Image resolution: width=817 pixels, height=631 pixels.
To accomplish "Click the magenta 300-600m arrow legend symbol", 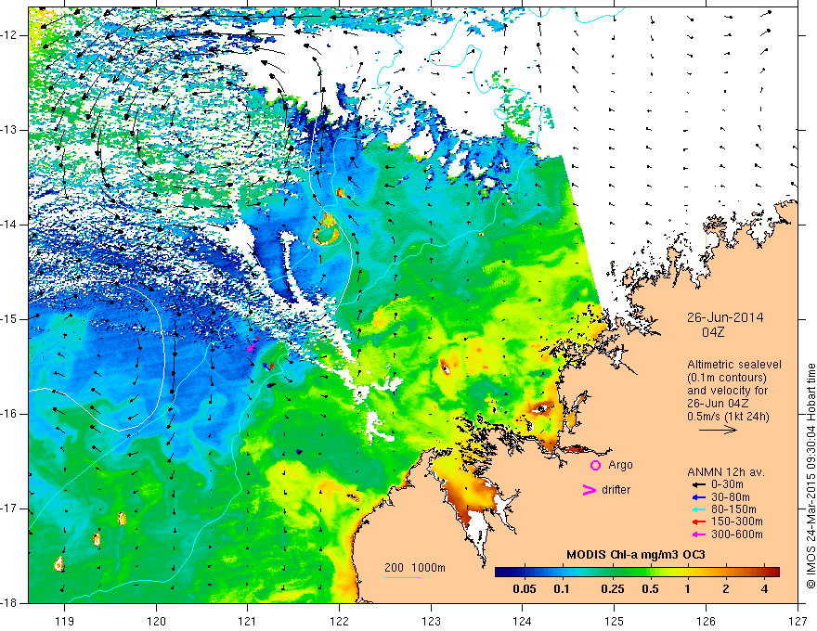I will coord(697,534).
